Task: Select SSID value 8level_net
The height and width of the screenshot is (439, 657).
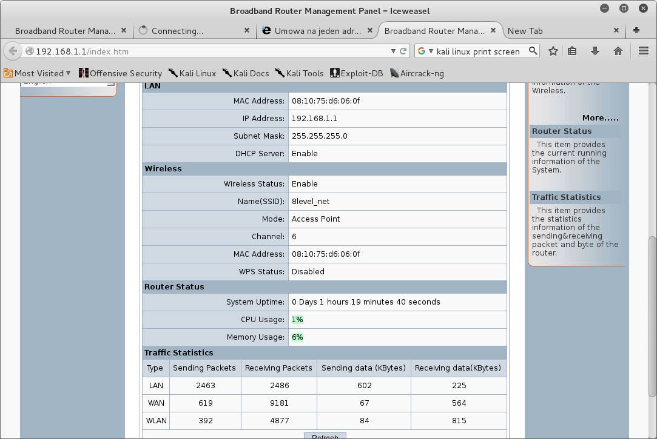Action: [311, 201]
